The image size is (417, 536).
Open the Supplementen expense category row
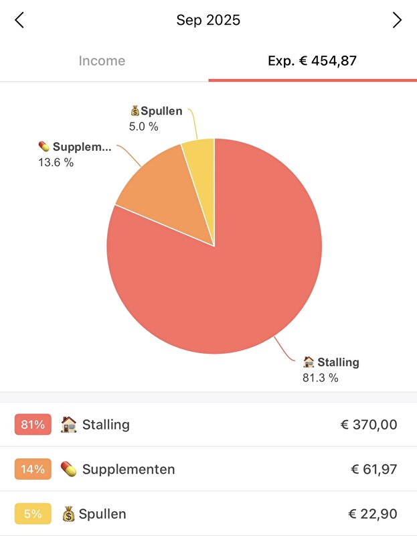208,469
